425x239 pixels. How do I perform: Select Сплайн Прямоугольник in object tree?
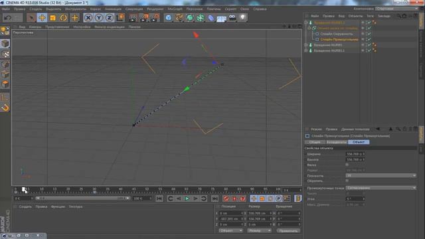[339, 40]
